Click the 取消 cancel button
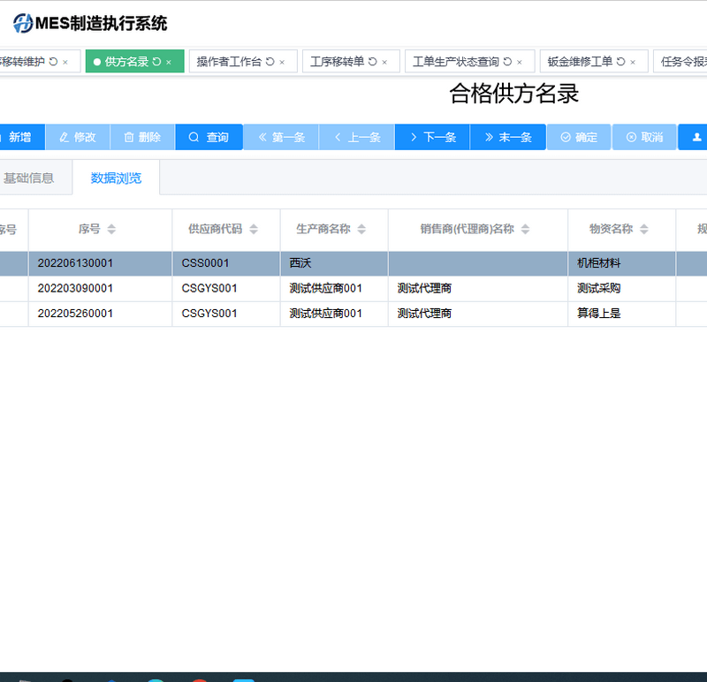The width and height of the screenshot is (707, 682). 644,137
